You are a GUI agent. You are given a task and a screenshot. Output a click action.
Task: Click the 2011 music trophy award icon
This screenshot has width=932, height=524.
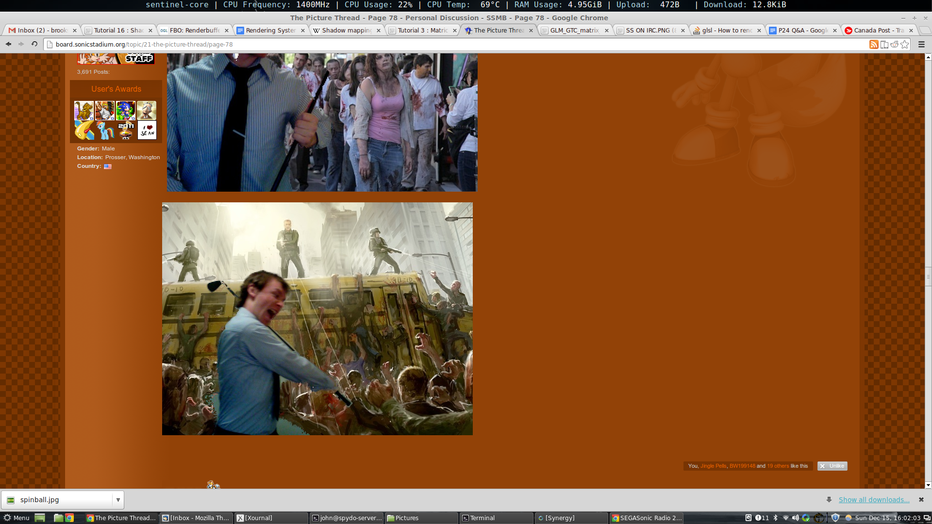tap(126, 130)
